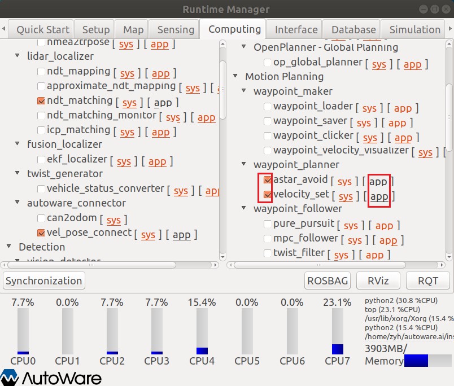
Task: Collapse the waypoint_maker node
Action: tap(244, 90)
